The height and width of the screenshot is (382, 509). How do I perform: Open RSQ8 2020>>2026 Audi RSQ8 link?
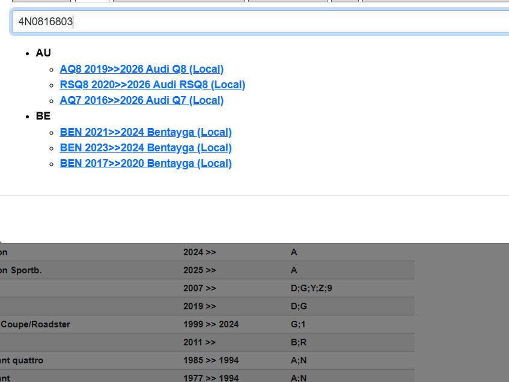152,85
